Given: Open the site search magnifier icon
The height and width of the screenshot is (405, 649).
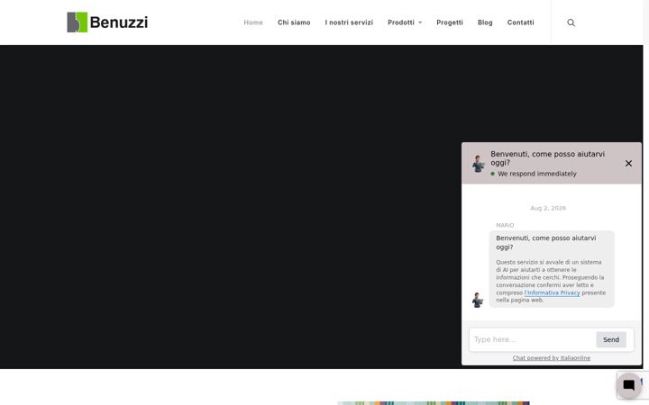Looking at the screenshot, I should (571, 22).
